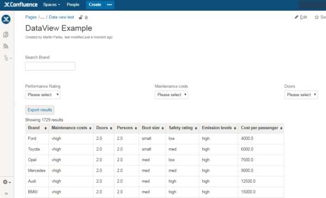Click the Save for later star
This screenshot has width=326, height=198.
pos(320,17)
